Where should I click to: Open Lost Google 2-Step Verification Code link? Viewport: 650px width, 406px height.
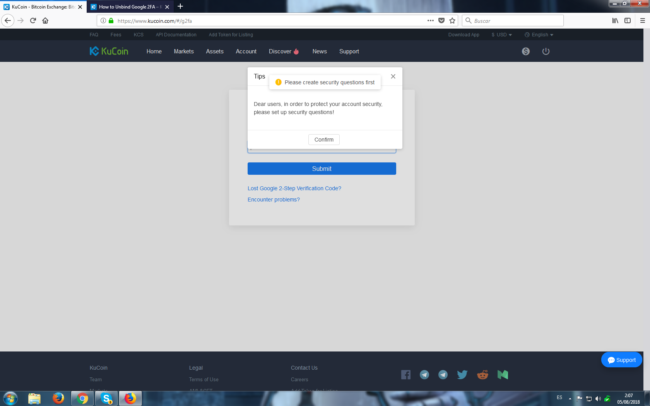[294, 188]
